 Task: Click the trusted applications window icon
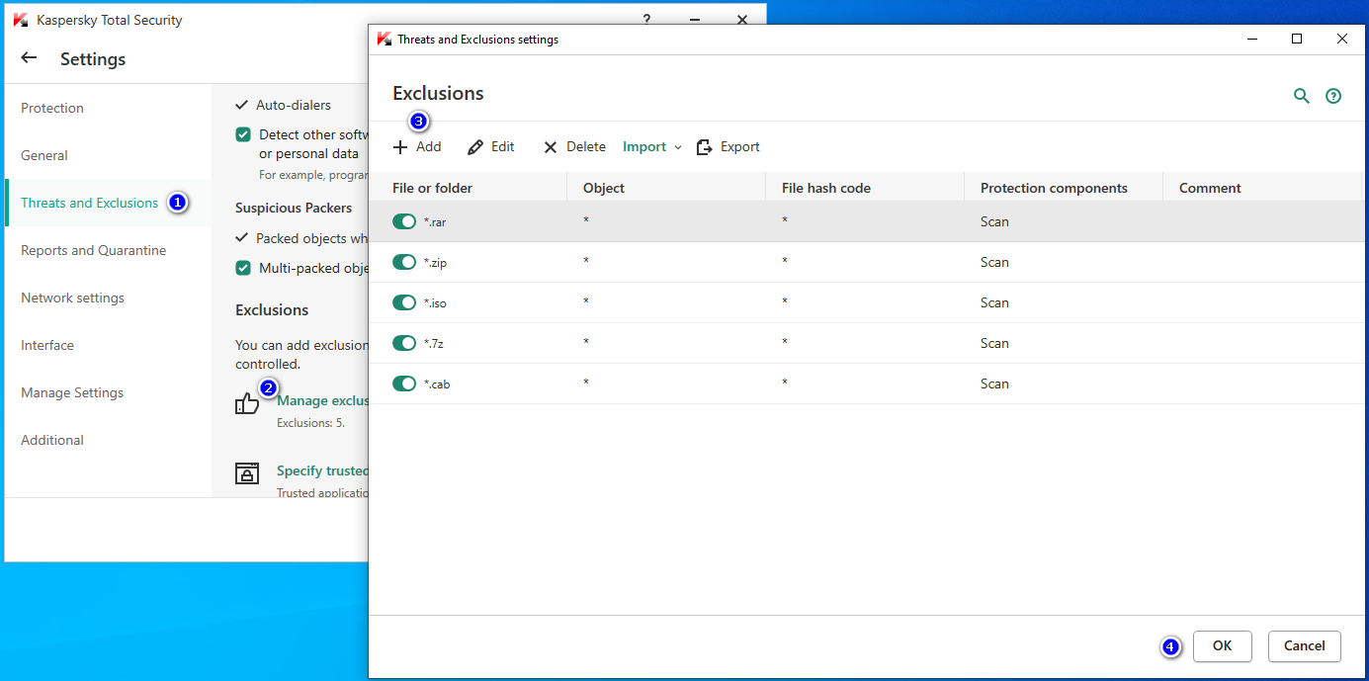tap(247, 473)
